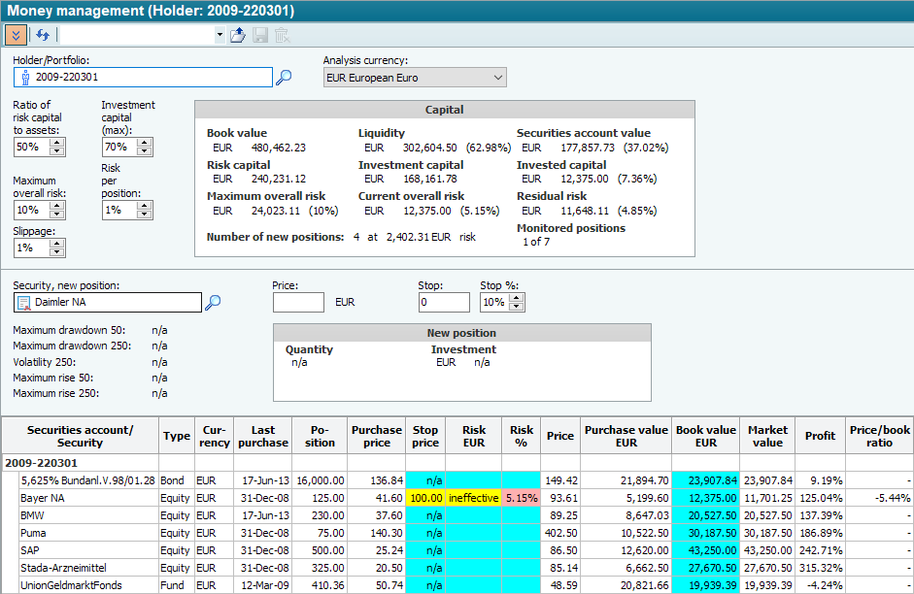Click the refresh arrows toolbar icon

(x=43, y=35)
